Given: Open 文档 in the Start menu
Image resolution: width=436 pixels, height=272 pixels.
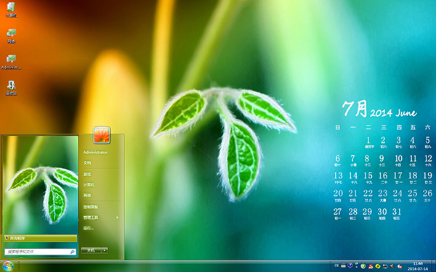Looking at the screenshot, I should pos(87,163).
